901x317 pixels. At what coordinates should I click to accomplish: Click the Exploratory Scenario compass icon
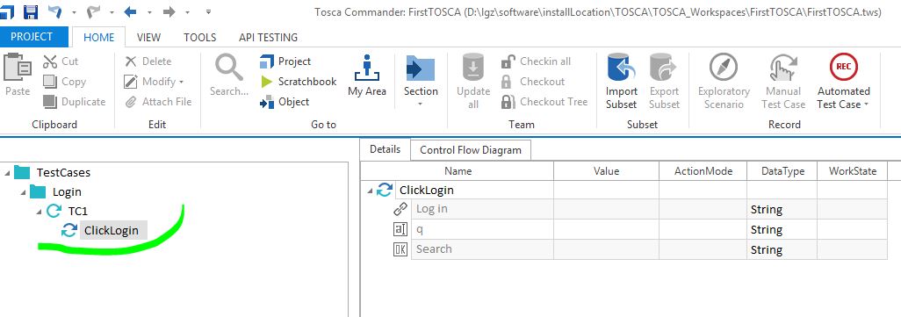pos(724,68)
